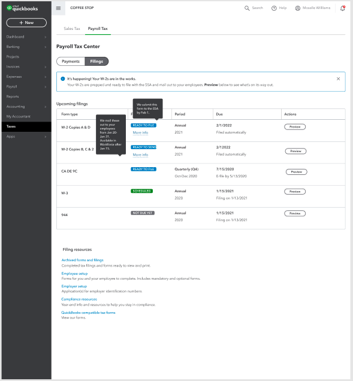Expand the Banking sidebar chevron
Screen dimensions: 353x381
46,47
